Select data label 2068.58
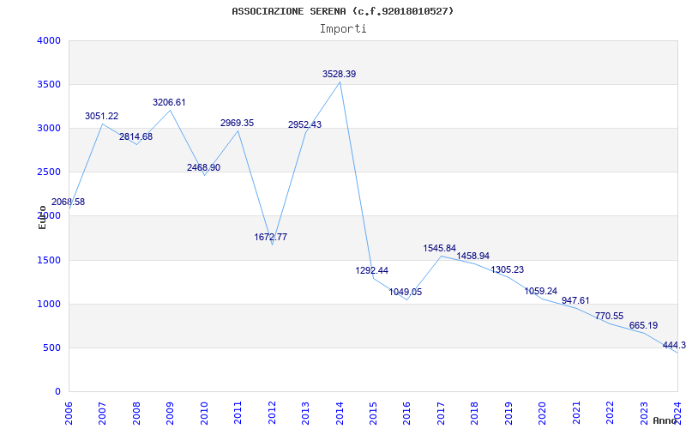This screenshot has height=429, width=686. [x=69, y=202]
